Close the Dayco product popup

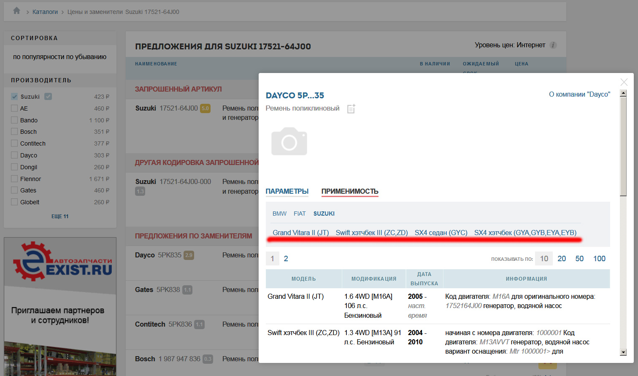pyautogui.click(x=624, y=82)
